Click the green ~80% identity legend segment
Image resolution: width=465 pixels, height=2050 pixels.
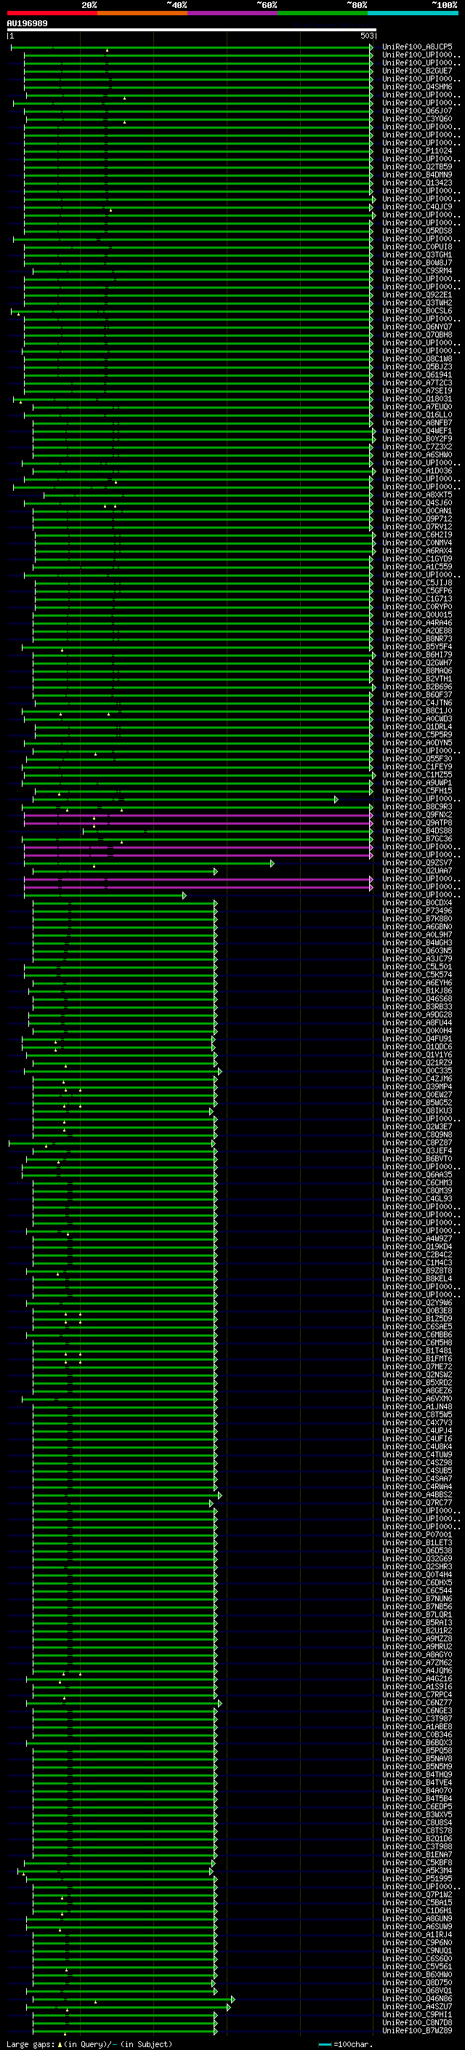(323, 13)
